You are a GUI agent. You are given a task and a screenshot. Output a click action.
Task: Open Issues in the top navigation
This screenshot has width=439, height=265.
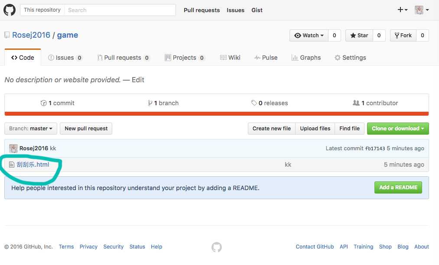pyautogui.click(x=235, y=10)
